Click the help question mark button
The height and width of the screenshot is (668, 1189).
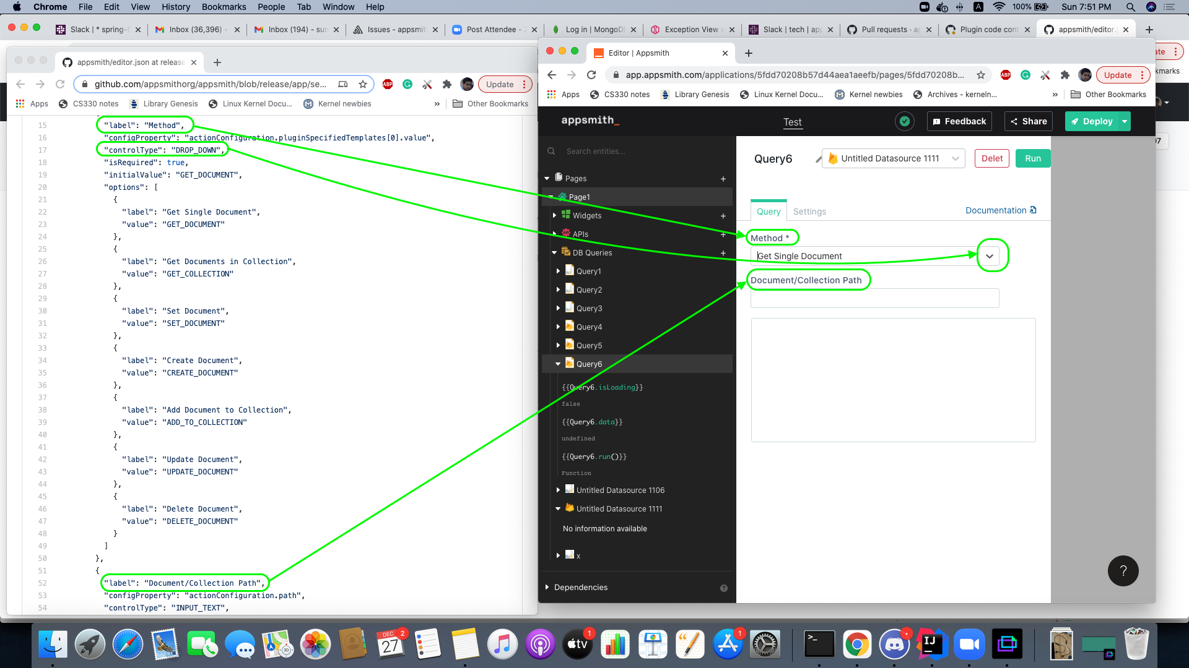[1123, 571]
